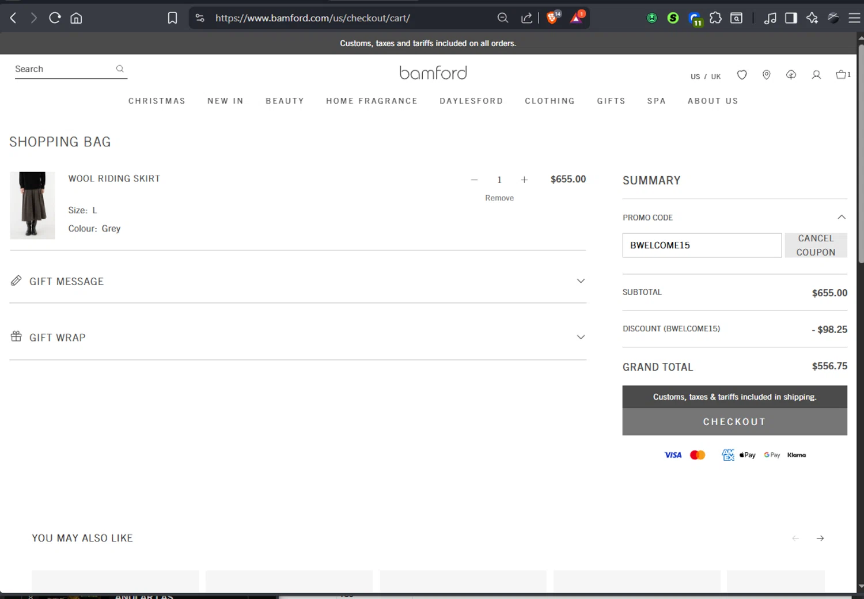Open the Spa menu
Image resolution: width=864 pixels, height=599 pixels.
[656, 101]
